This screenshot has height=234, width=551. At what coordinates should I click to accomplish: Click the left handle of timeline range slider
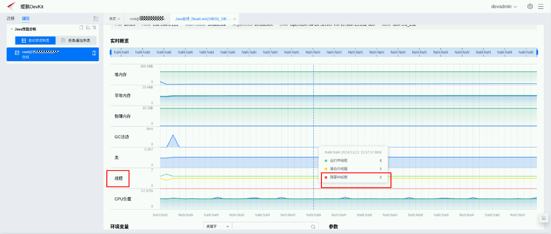point(111,52)
